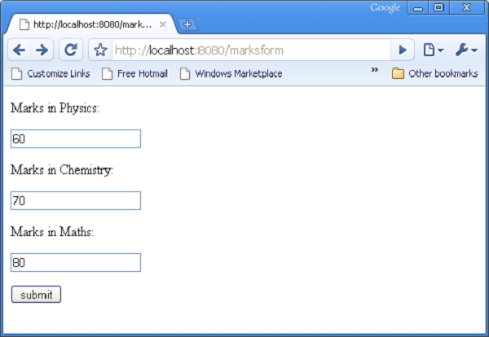Screen dimensions: 489x337
Task: Select the Marks in Maths input box
Action: [76, 262]
